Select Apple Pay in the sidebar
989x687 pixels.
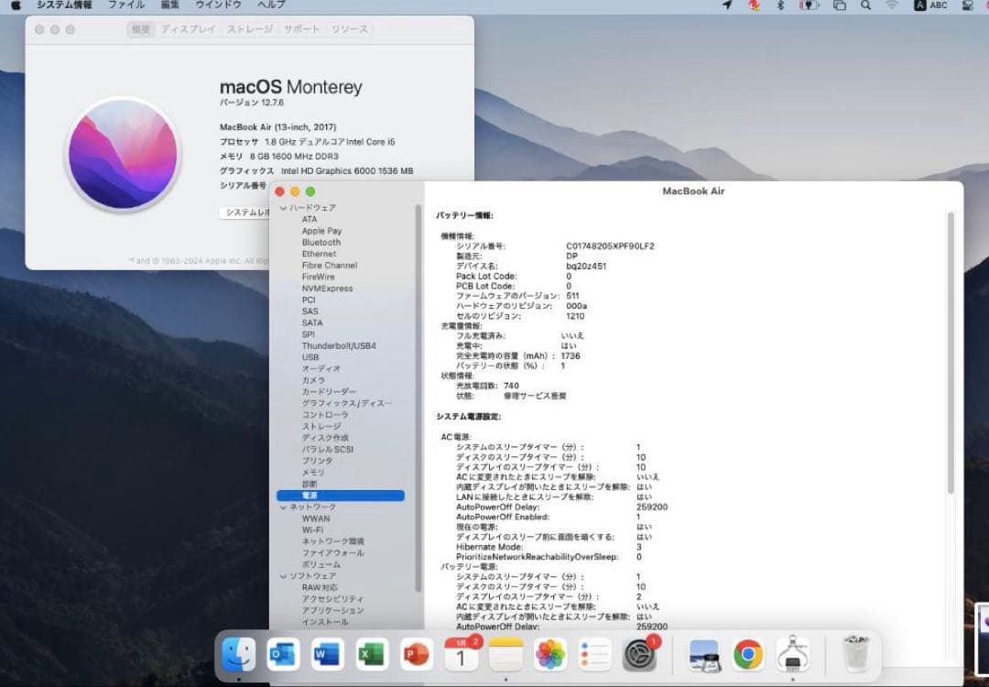(x=321, y=231)
